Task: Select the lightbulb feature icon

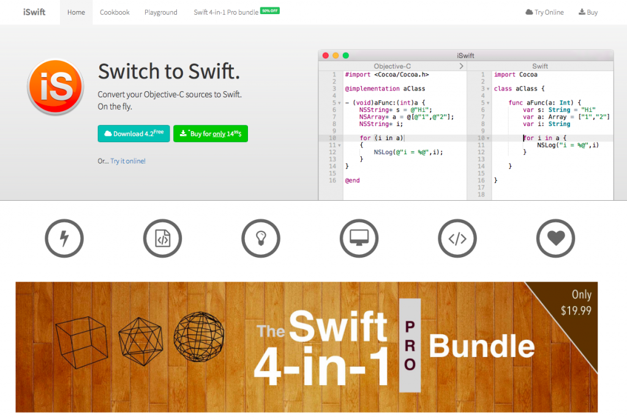Action: pos(261,238)
